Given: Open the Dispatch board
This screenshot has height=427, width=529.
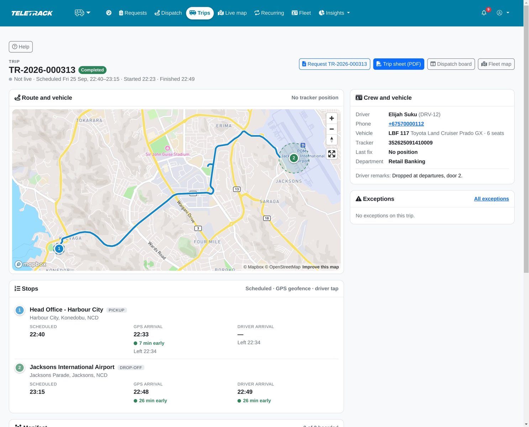Looking at the screenshot, I should coord(451,64).
